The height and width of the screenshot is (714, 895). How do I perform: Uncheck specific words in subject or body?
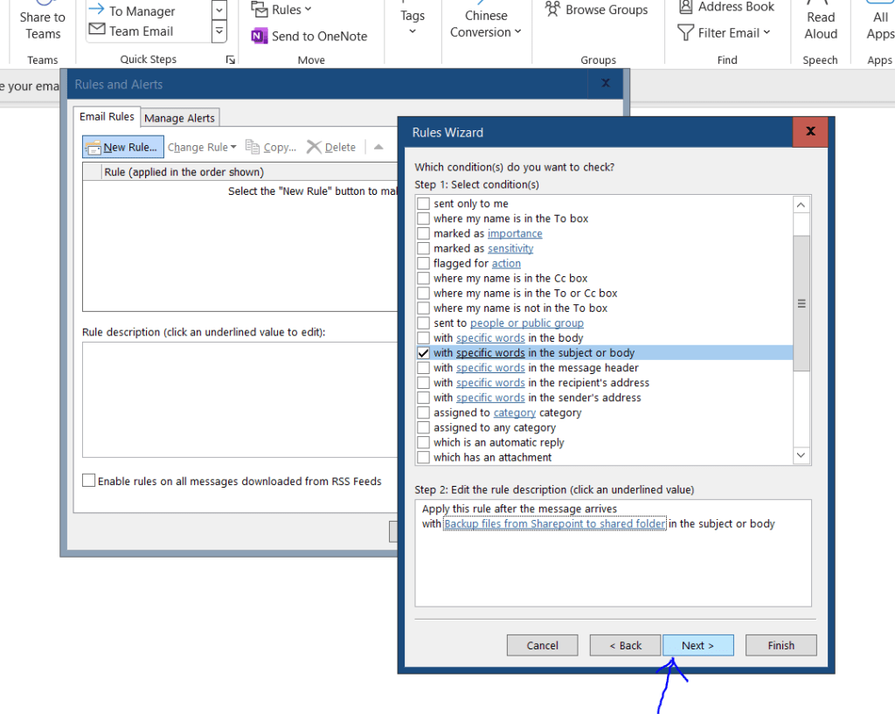pyautogui.click(x=424, y=353)
